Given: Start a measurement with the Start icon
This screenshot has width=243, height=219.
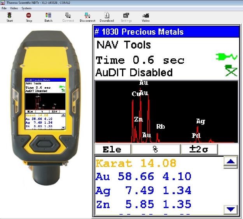Looking at the screenshot, I should tap(9, 17).
